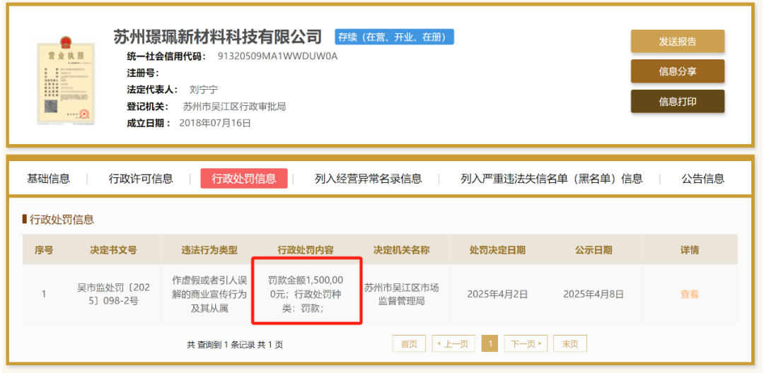Image resolution: width=764 pixels, height=373 pixels.
Task: Jump to last page with 末页
Action: (569, 344)
